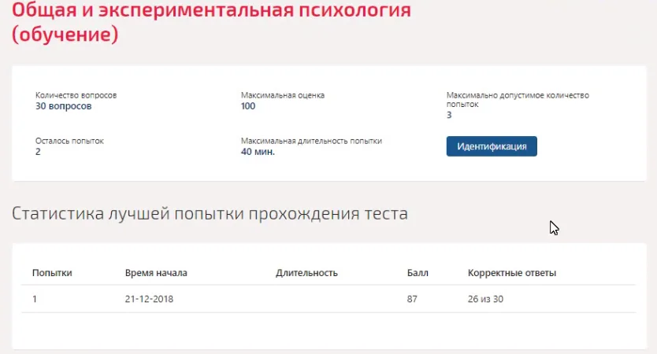Click the page title Общая и экспериментальная психология

211,10
